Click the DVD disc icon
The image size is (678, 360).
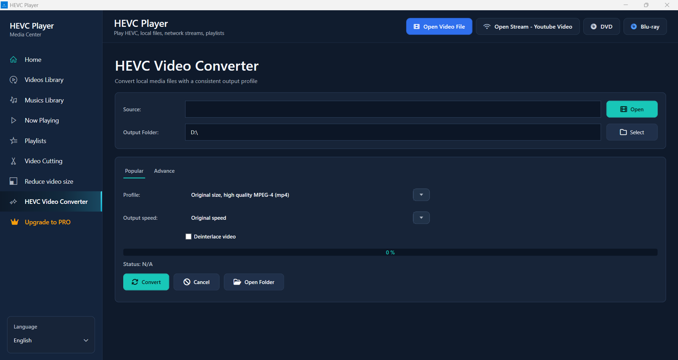click(x=594, y=26)
